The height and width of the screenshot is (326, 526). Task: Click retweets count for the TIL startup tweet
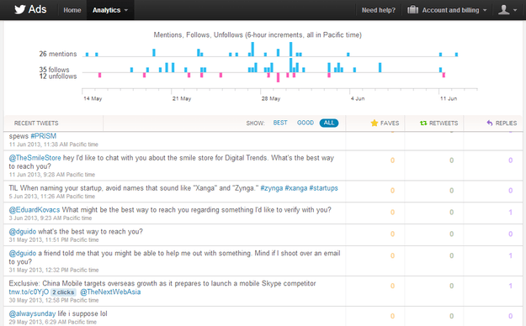(x=452, y=190)
